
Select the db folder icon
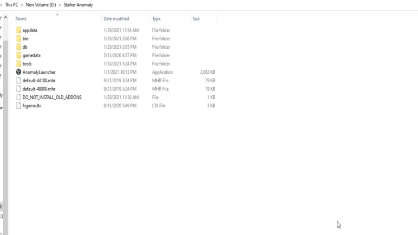pyautogui.click(x=19, y=47)
